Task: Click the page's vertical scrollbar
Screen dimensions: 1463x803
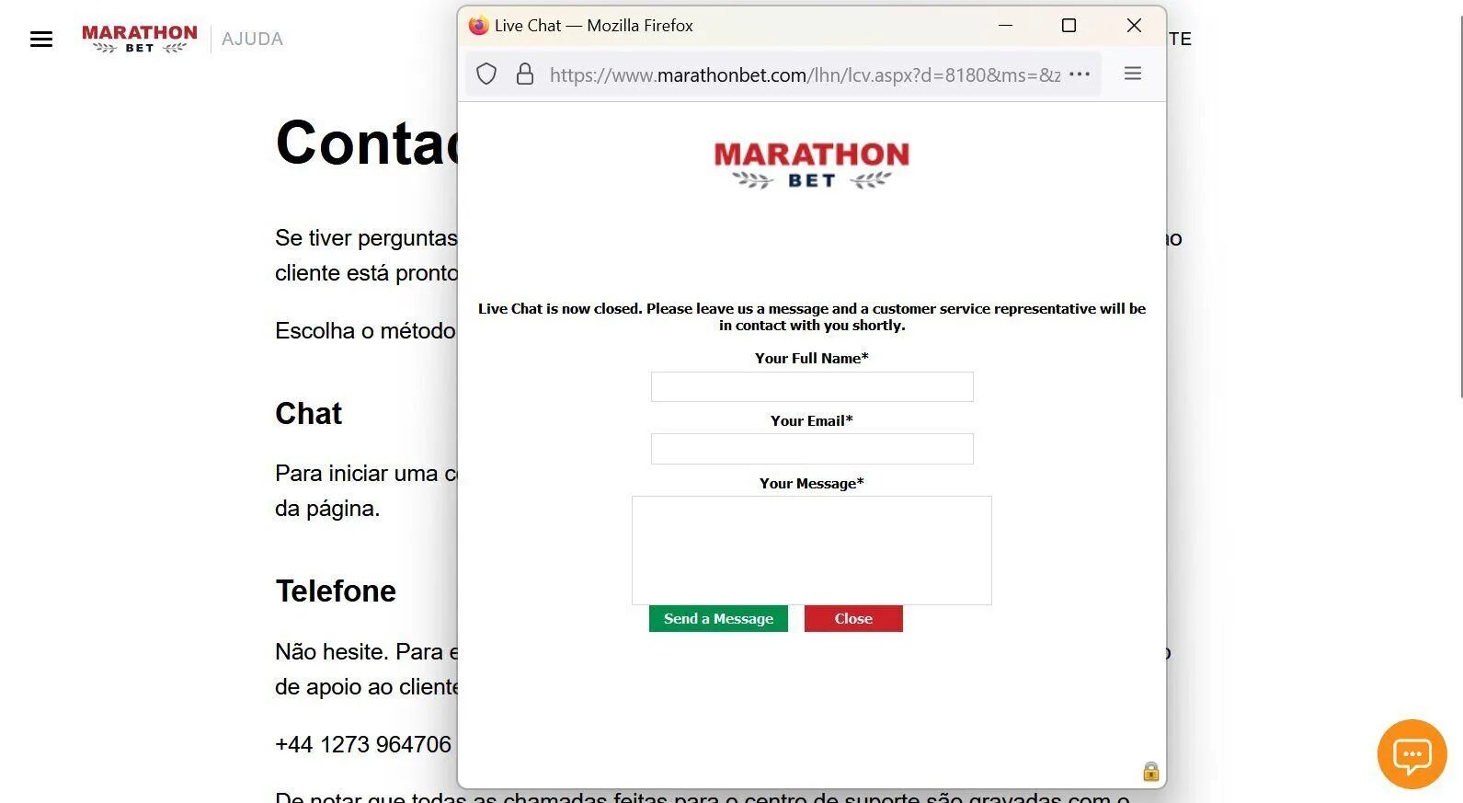Action: [1461, 207]
